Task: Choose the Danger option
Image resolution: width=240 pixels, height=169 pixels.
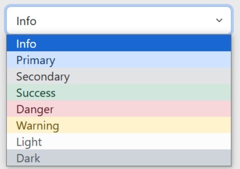Action: coord(119,109)
